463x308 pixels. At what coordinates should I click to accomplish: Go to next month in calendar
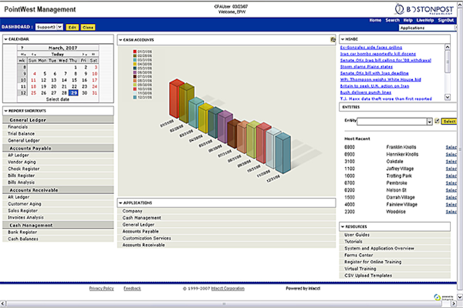coord(84,54)
